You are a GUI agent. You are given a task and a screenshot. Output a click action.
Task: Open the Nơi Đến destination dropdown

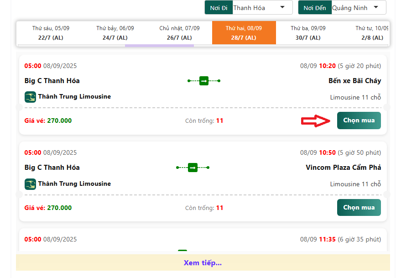356,8
